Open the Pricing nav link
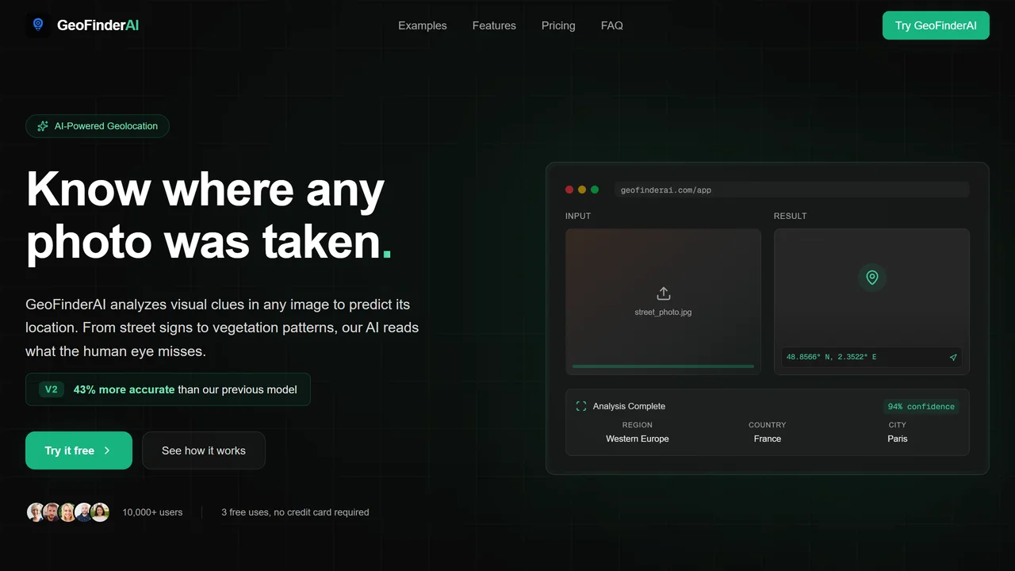This screenshot has width=1015, height=571. click(x=558, y=25)
